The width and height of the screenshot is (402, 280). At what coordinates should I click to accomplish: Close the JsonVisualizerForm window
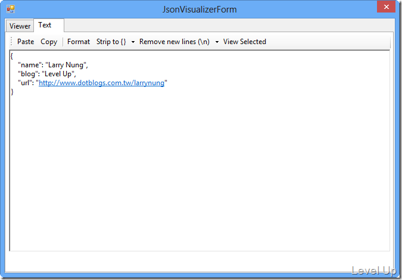click(x=387, y=7)
